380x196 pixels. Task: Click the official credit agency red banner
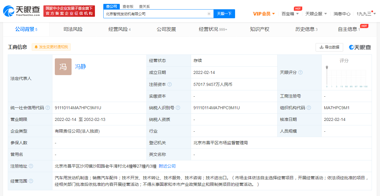tap(69, 11)
